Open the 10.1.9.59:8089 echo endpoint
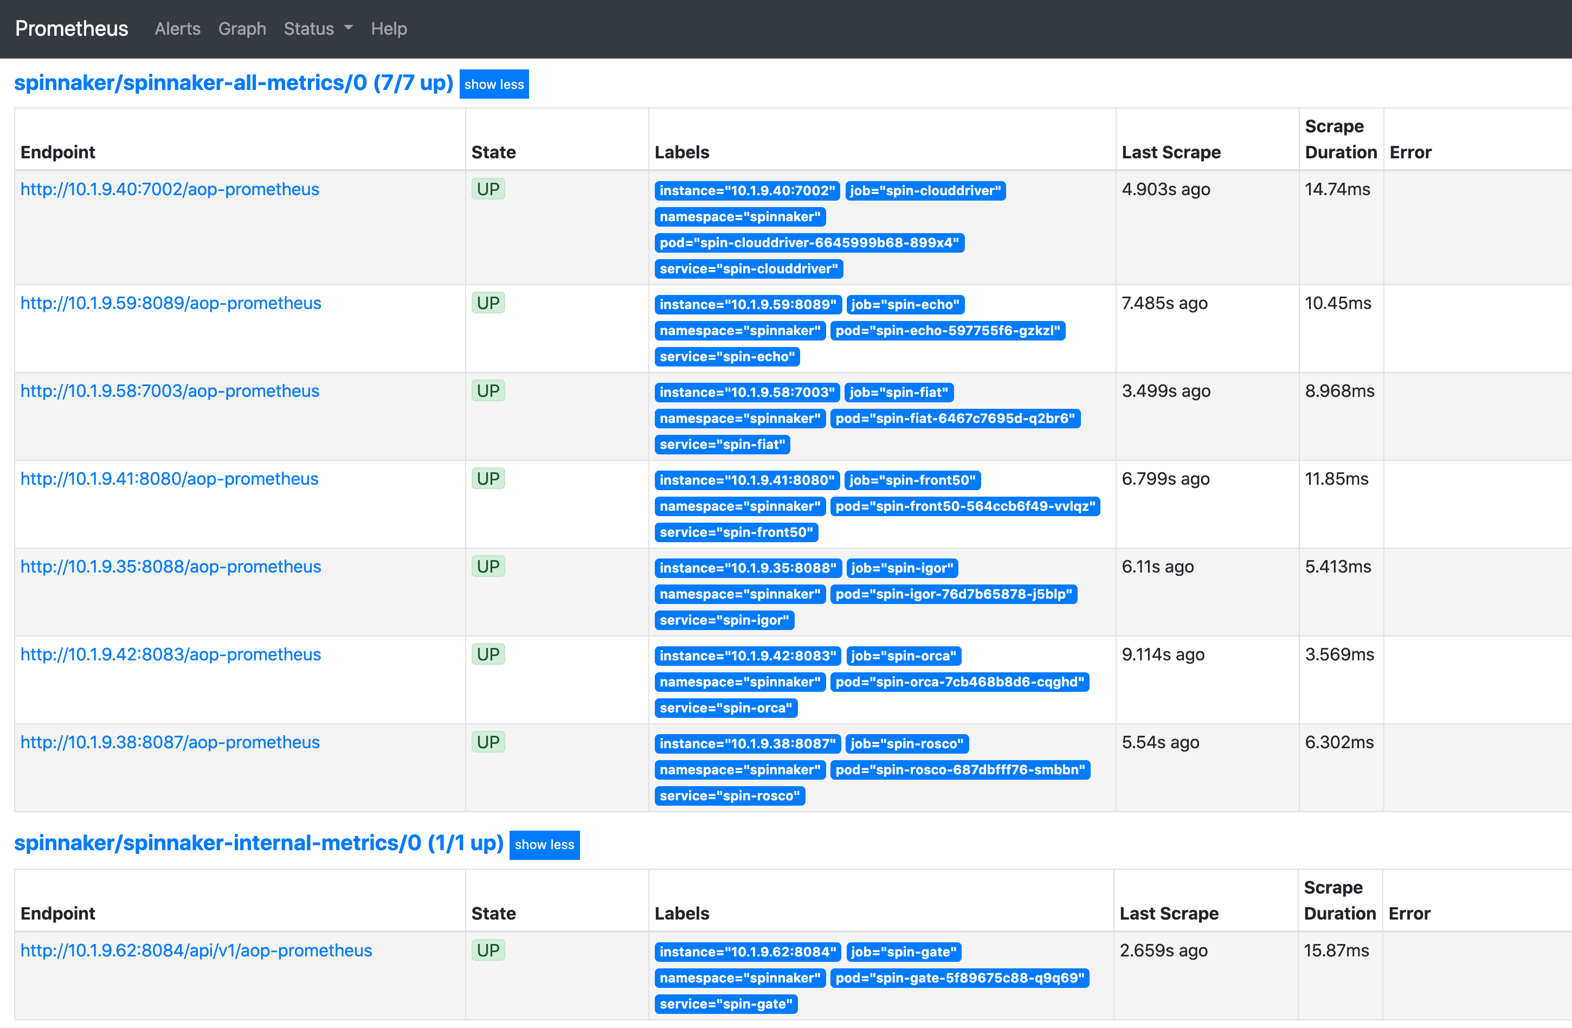The width and height of the screenshot is (1572, 1028). pyautogui.click(x=170, y=303)
